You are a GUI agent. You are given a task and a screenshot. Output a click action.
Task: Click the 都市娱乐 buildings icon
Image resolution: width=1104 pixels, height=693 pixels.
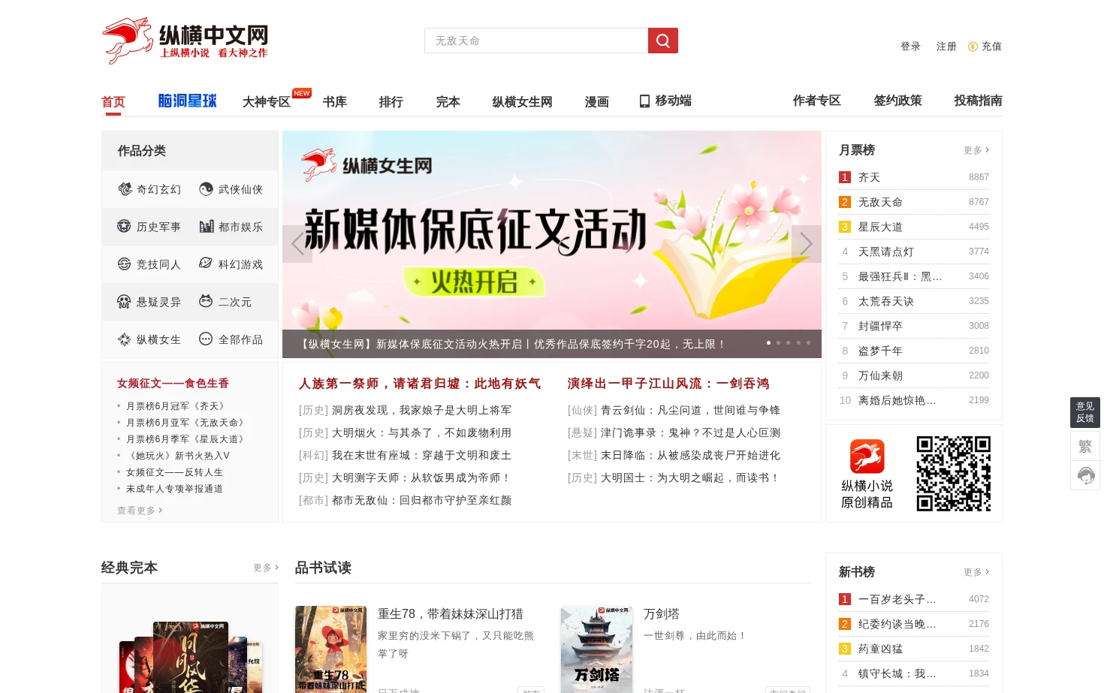[206, 226]
